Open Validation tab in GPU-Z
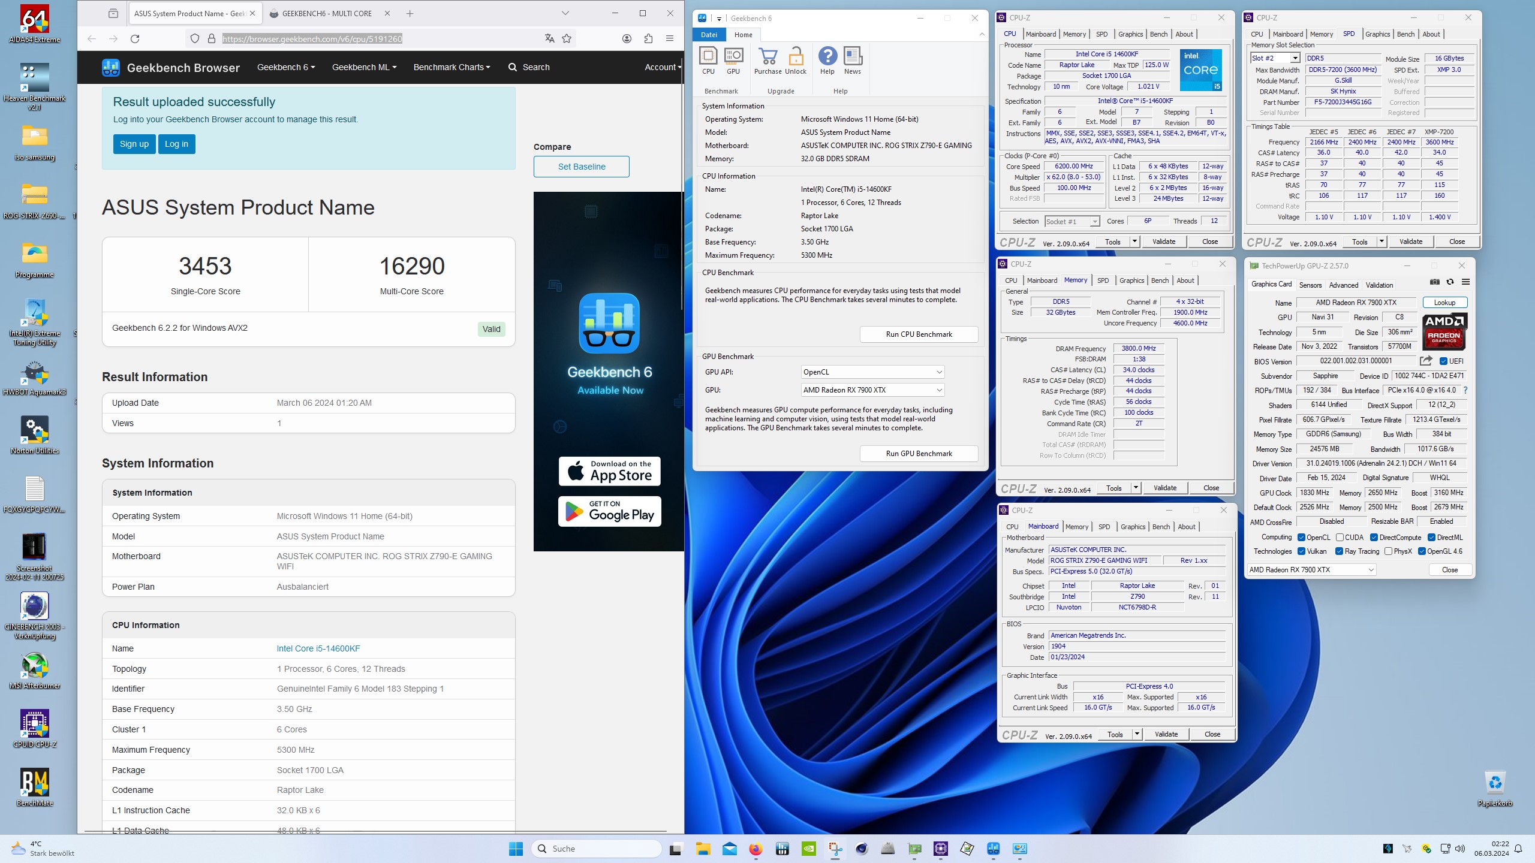This screenshot has height=863, width=1535. [1379, 285]
